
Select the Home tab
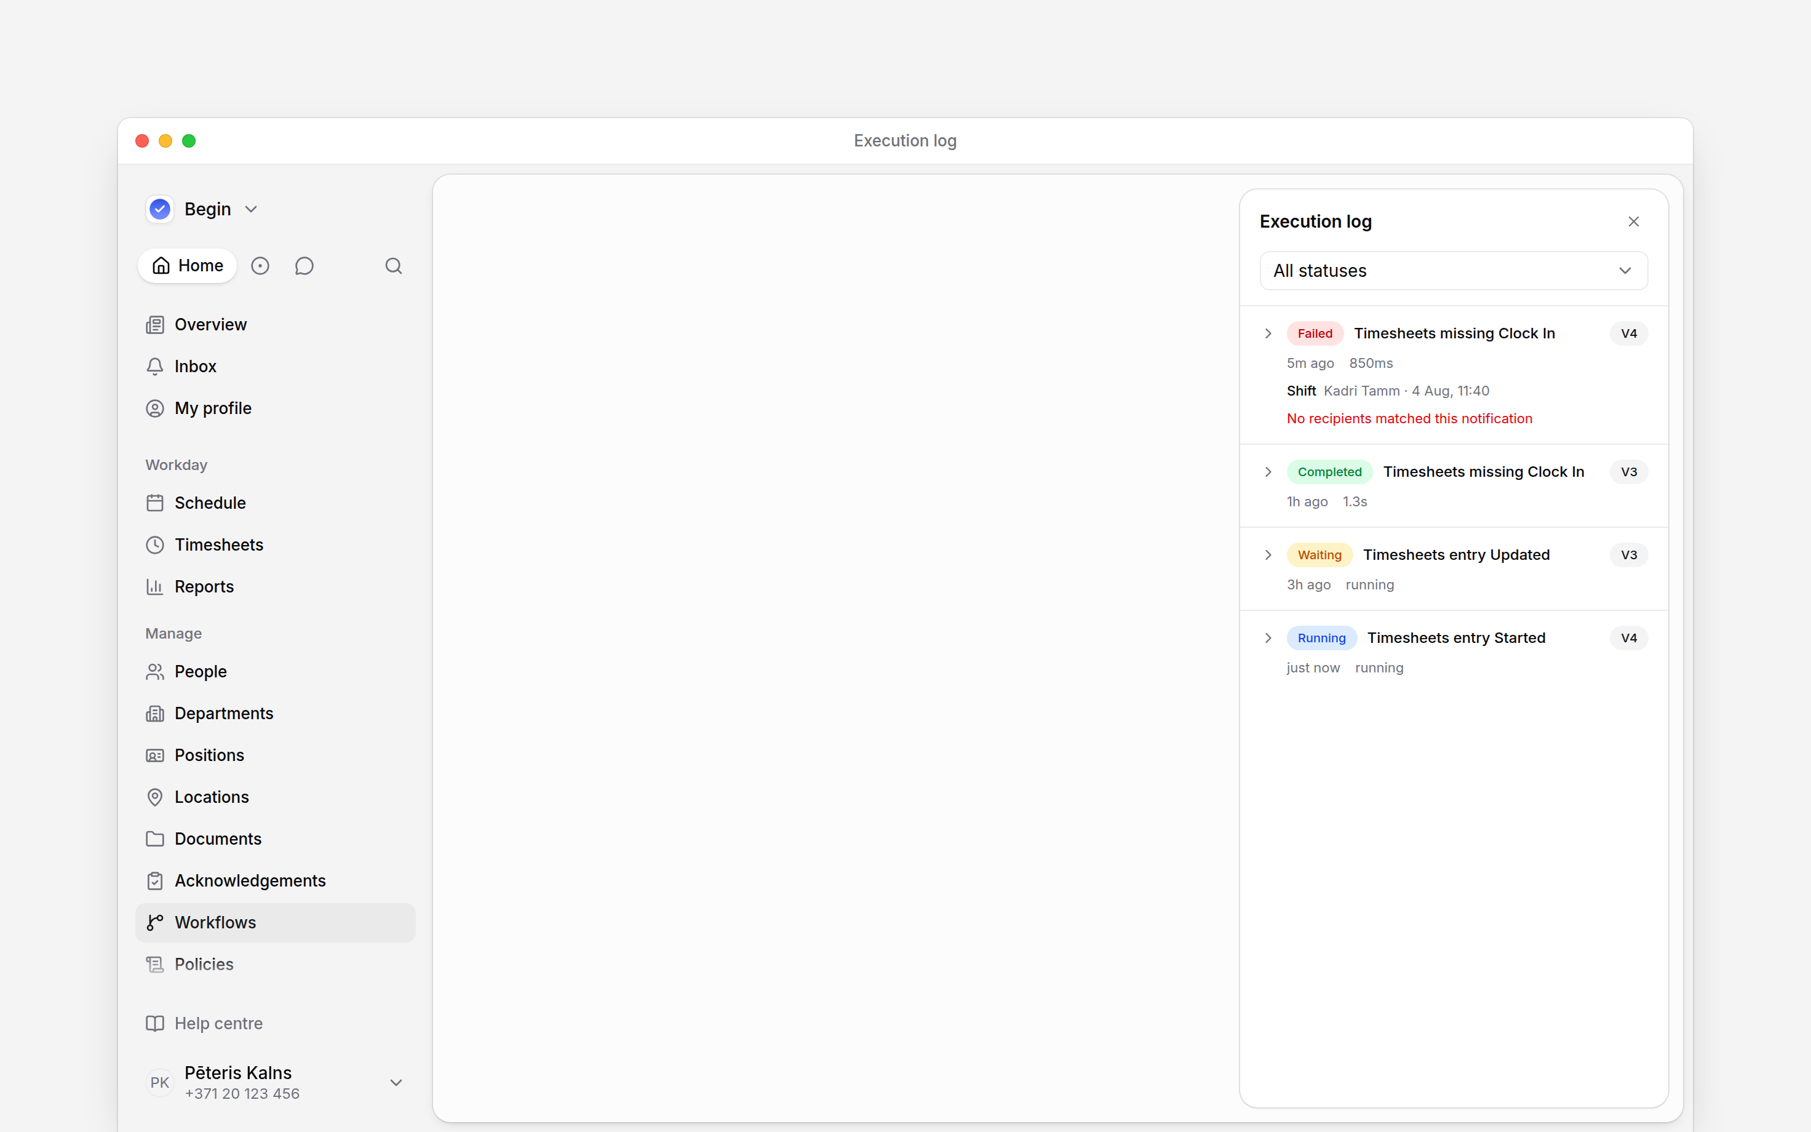[187, 266]
